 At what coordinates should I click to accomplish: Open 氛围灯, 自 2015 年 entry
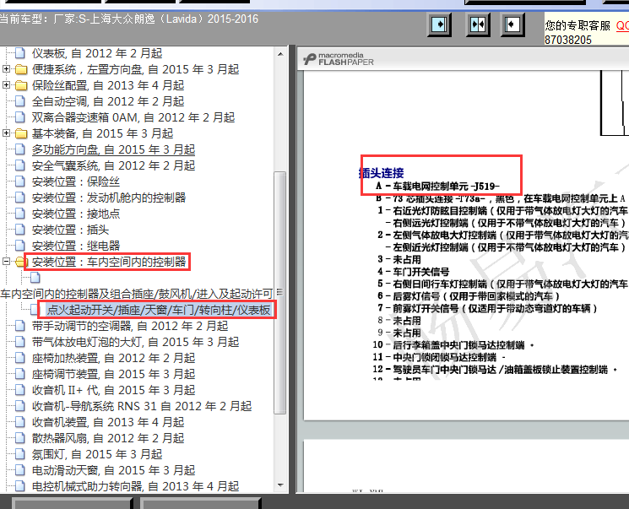[97, 454]
